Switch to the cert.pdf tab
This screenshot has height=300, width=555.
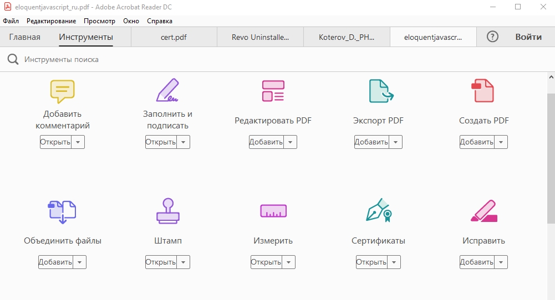point(174,37)
